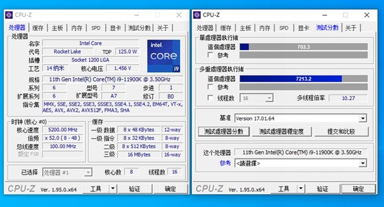Click 确定 button in left window
384x207 pixels.
coord(170,189)
